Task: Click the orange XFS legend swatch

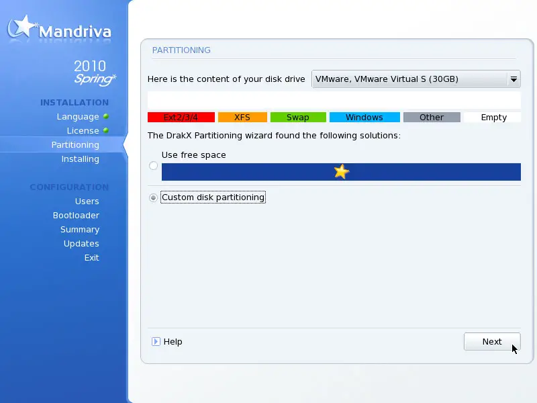Action: pos(242,117)
